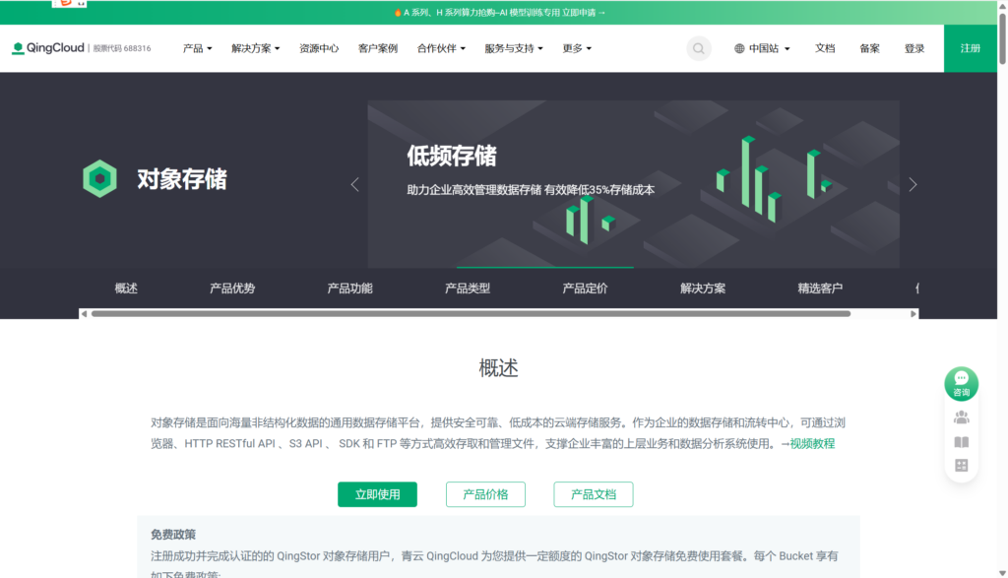The height and width of the screenshot is (578, 1008).
Task: Expand the 服务与支持 dropdown menu
Action: pyautogui.click(x=514, y=49)
